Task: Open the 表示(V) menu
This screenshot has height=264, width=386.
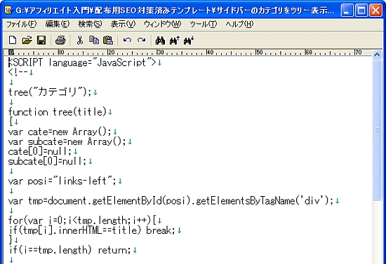Action: pos(123,24)
